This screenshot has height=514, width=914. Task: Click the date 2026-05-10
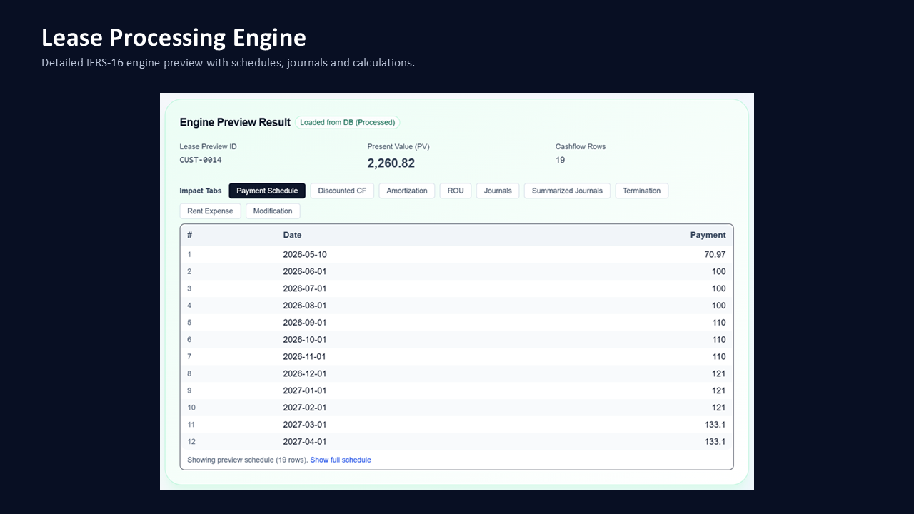click(x=305, y=254)
